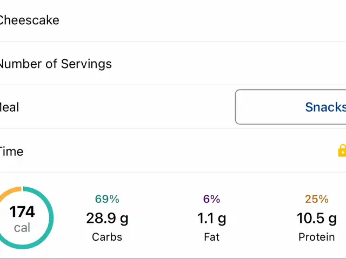Tap the Fat label
Screen dimensions: 346x259
pos(211,237)
